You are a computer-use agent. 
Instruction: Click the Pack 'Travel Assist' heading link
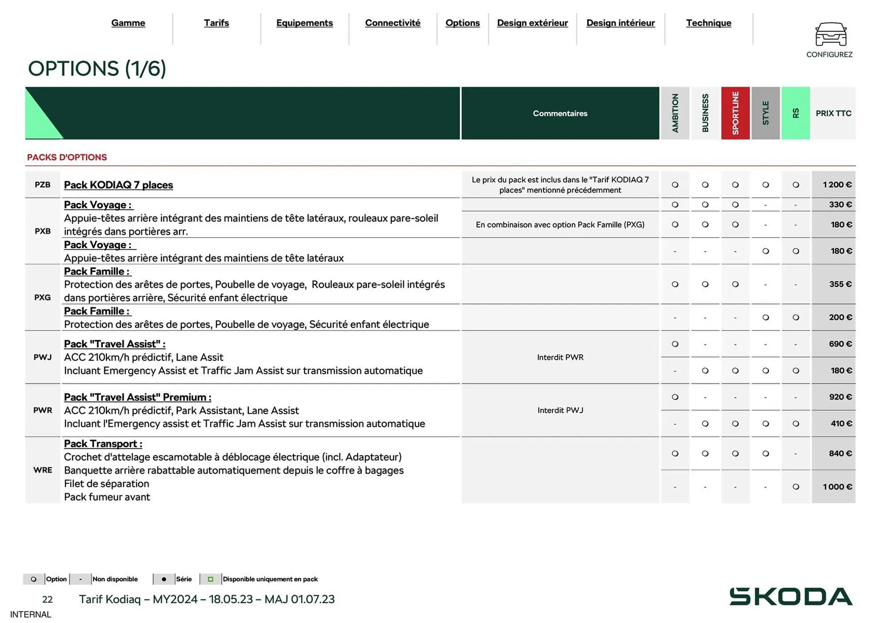114,344
